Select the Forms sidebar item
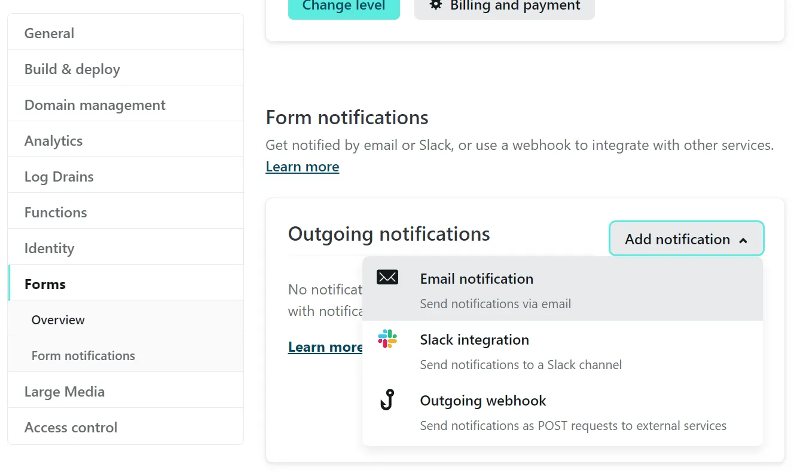Image resolution: width=797 pixels, height=473 pixels. tap(126, 284)
